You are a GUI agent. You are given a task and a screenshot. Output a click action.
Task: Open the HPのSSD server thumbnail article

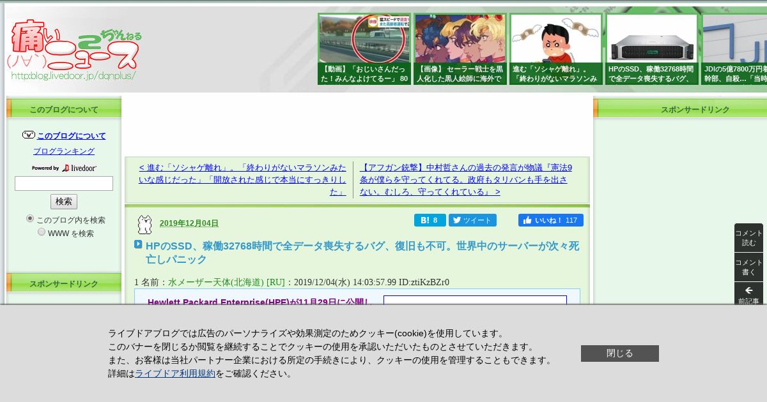click(652, 49)
